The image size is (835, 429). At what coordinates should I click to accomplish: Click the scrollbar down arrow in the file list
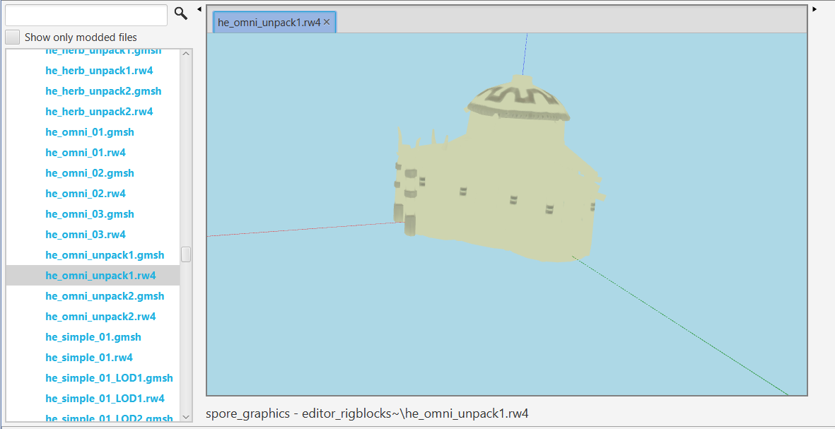pyautogui.click(x=185, y=417)
